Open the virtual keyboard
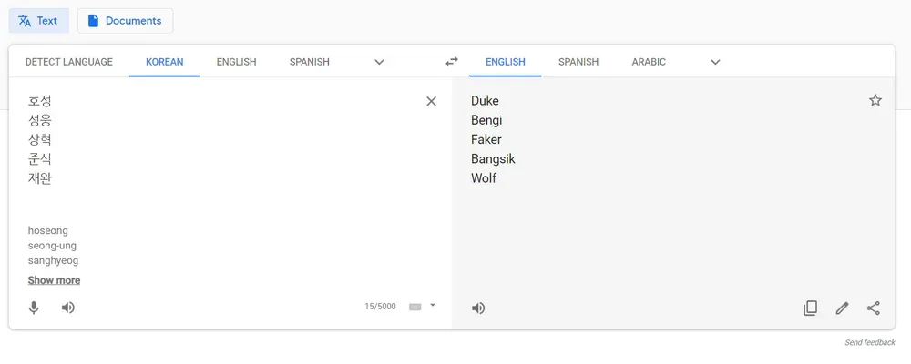This screenshot has height=364, width=911. point(415,307)
